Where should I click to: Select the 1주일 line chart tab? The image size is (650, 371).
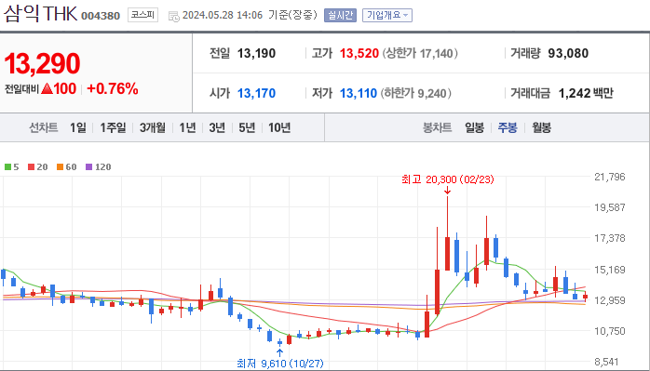113,128
